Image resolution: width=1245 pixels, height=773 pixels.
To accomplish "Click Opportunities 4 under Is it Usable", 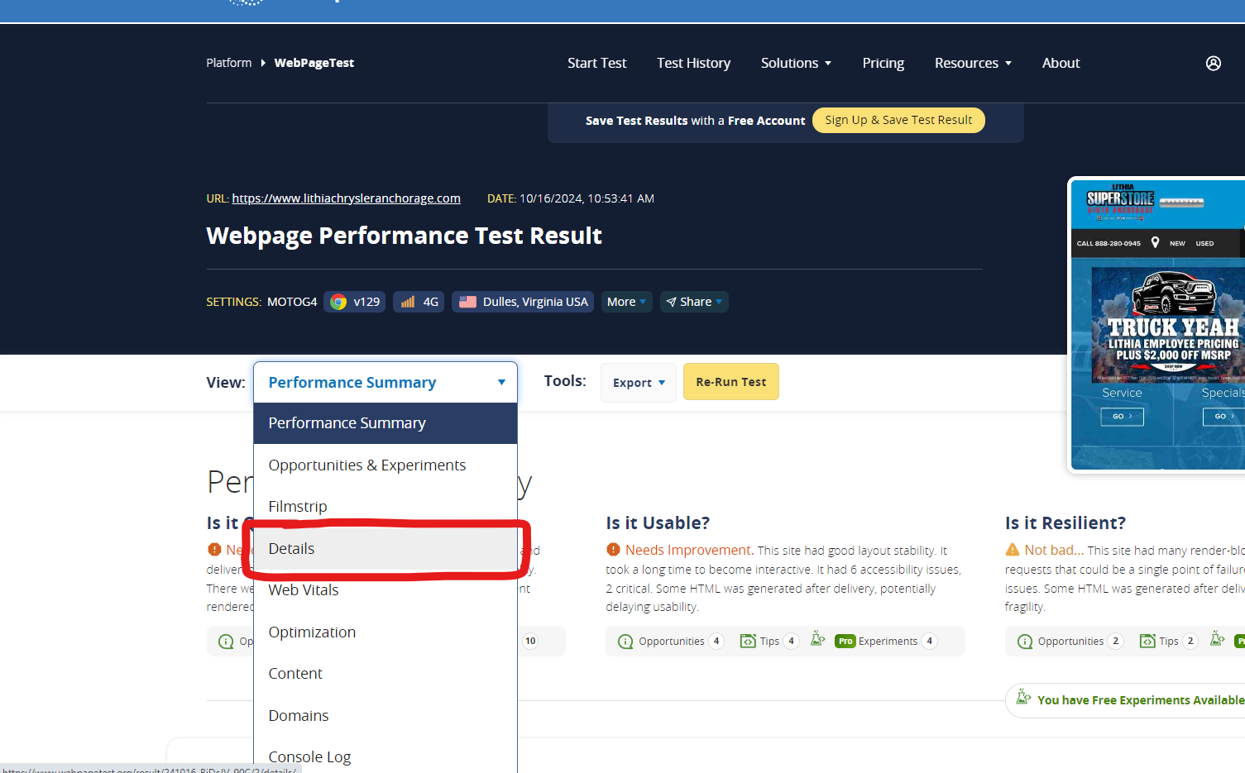I will coord(671,642).
